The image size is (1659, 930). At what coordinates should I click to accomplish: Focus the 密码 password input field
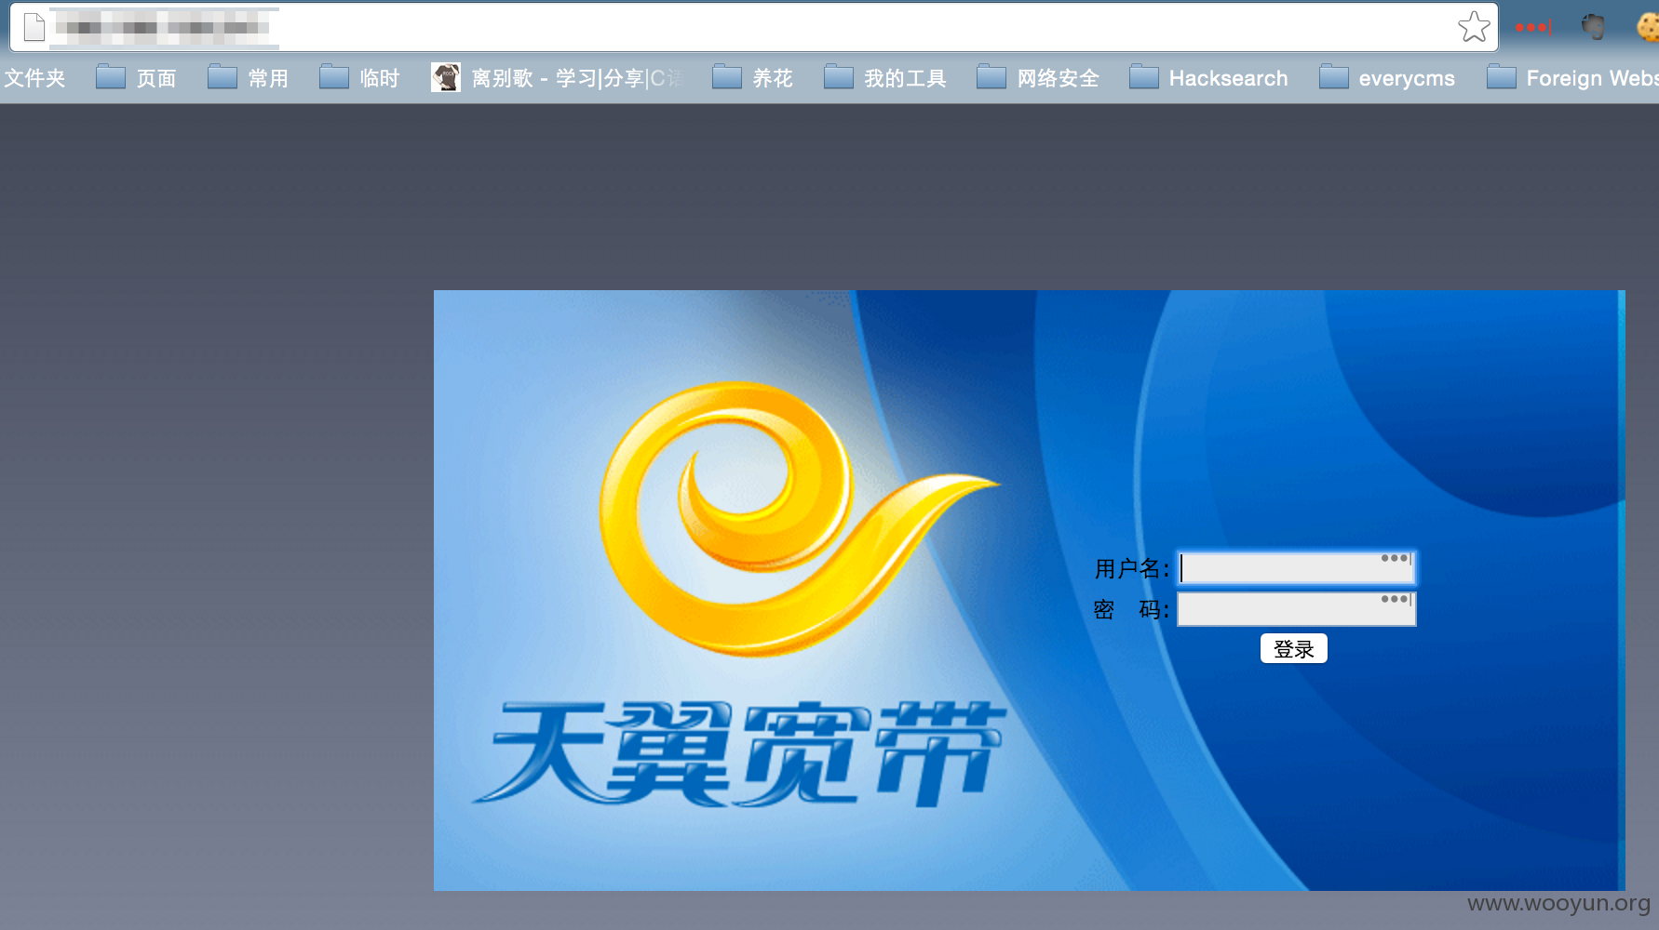(x=1296, y=609)
